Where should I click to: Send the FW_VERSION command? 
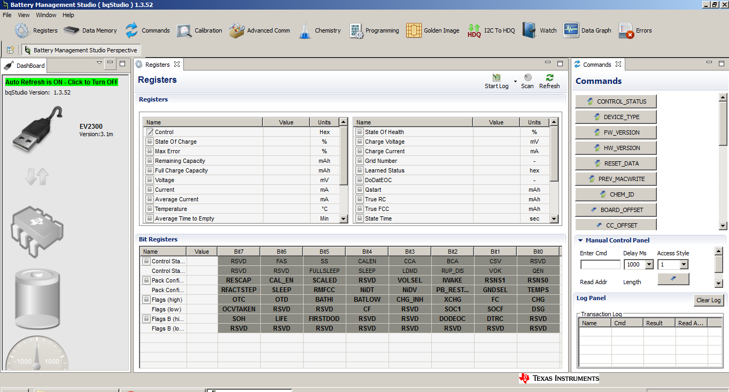pyautogui.click(x=616, y=132)
